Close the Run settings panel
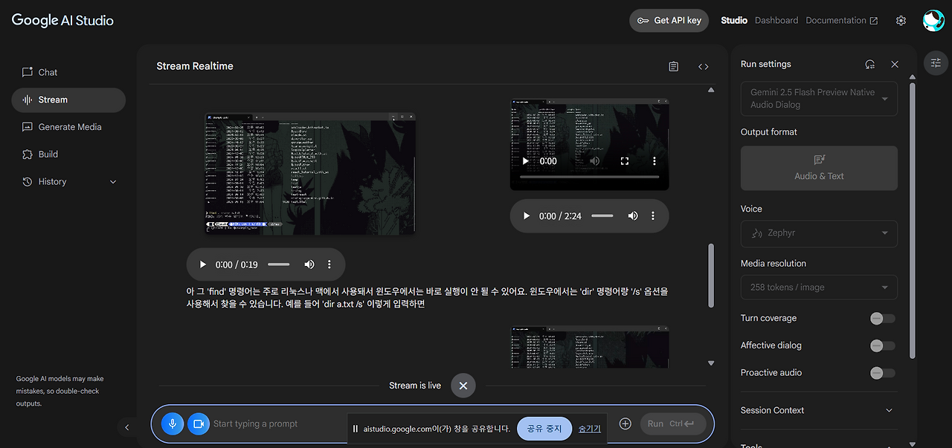The width and height of the screenshot is (952, 448). 895,65
